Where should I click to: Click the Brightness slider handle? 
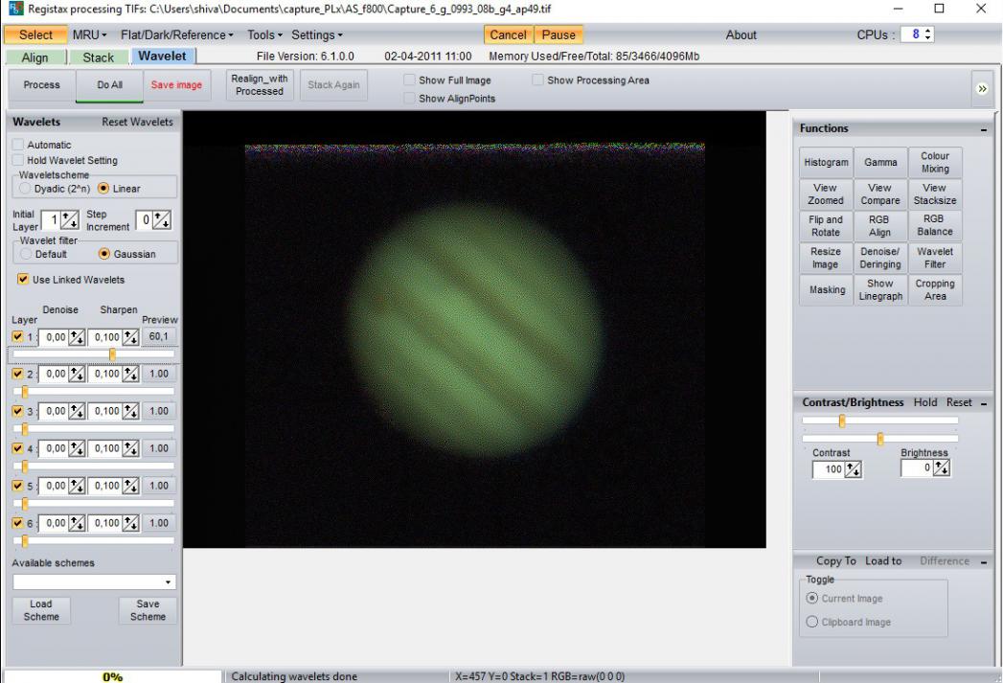coord(880,439)
